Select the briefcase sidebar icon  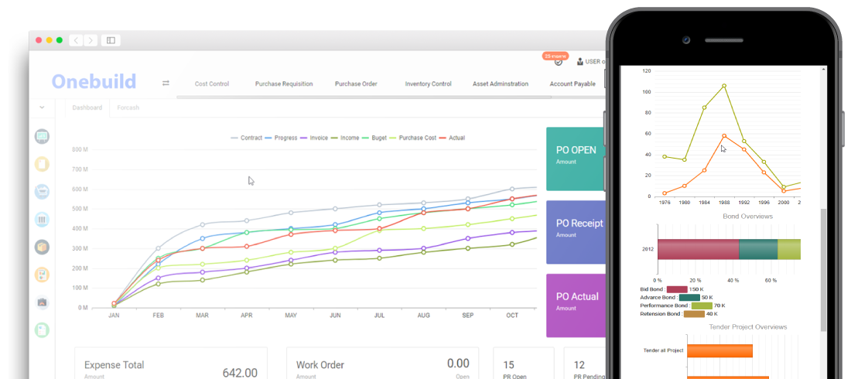(42, 302)
